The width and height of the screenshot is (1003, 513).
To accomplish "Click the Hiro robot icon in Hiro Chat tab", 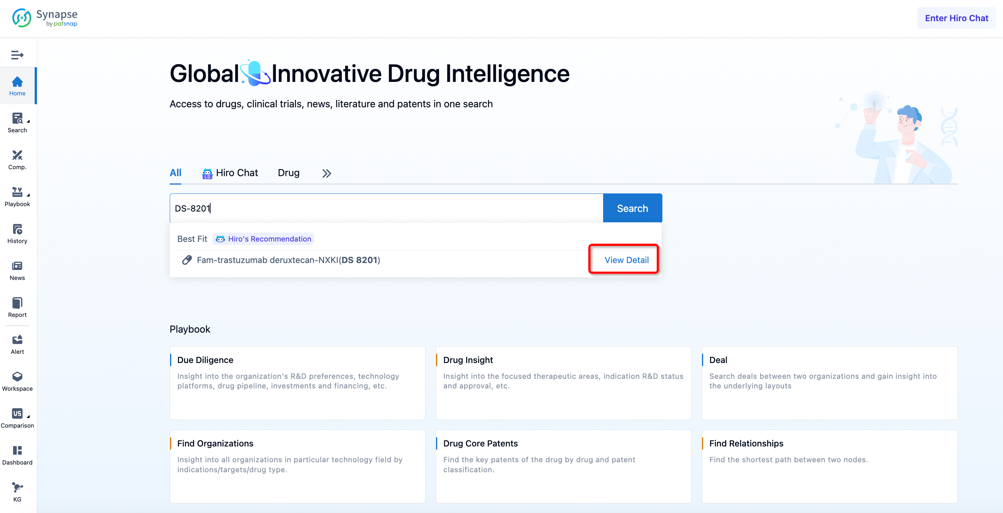I will point(207,173).
